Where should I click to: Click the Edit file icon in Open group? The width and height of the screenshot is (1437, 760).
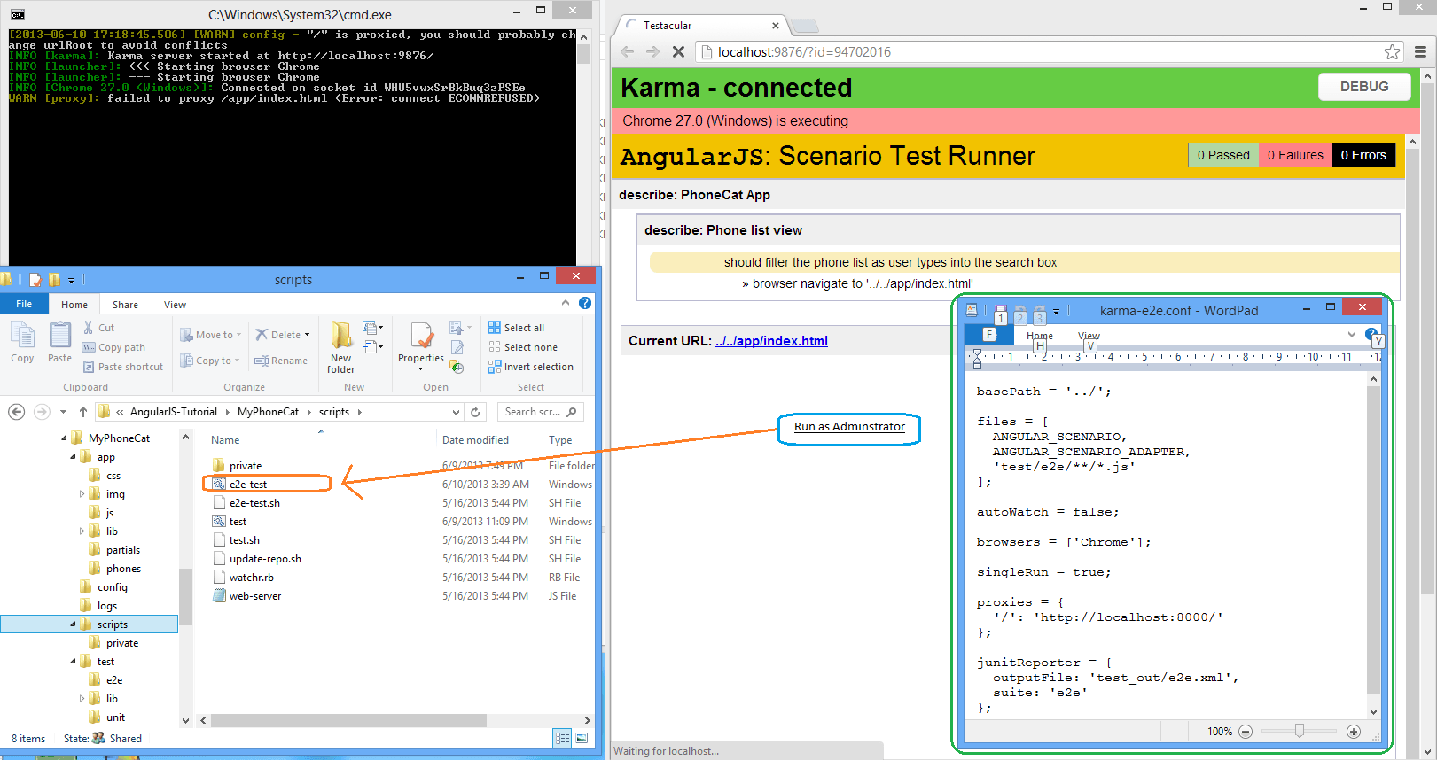[x=457, y=347]
